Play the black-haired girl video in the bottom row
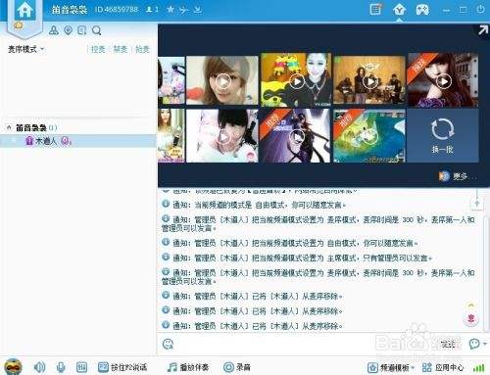The image size is (490, 375). click(222, 136)
